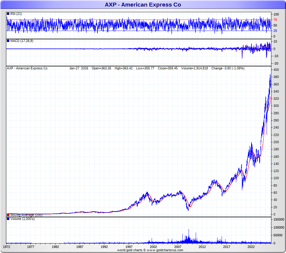Click the blue RSI (21) legend square
This screenshot has width=286, height=253.
8,14
